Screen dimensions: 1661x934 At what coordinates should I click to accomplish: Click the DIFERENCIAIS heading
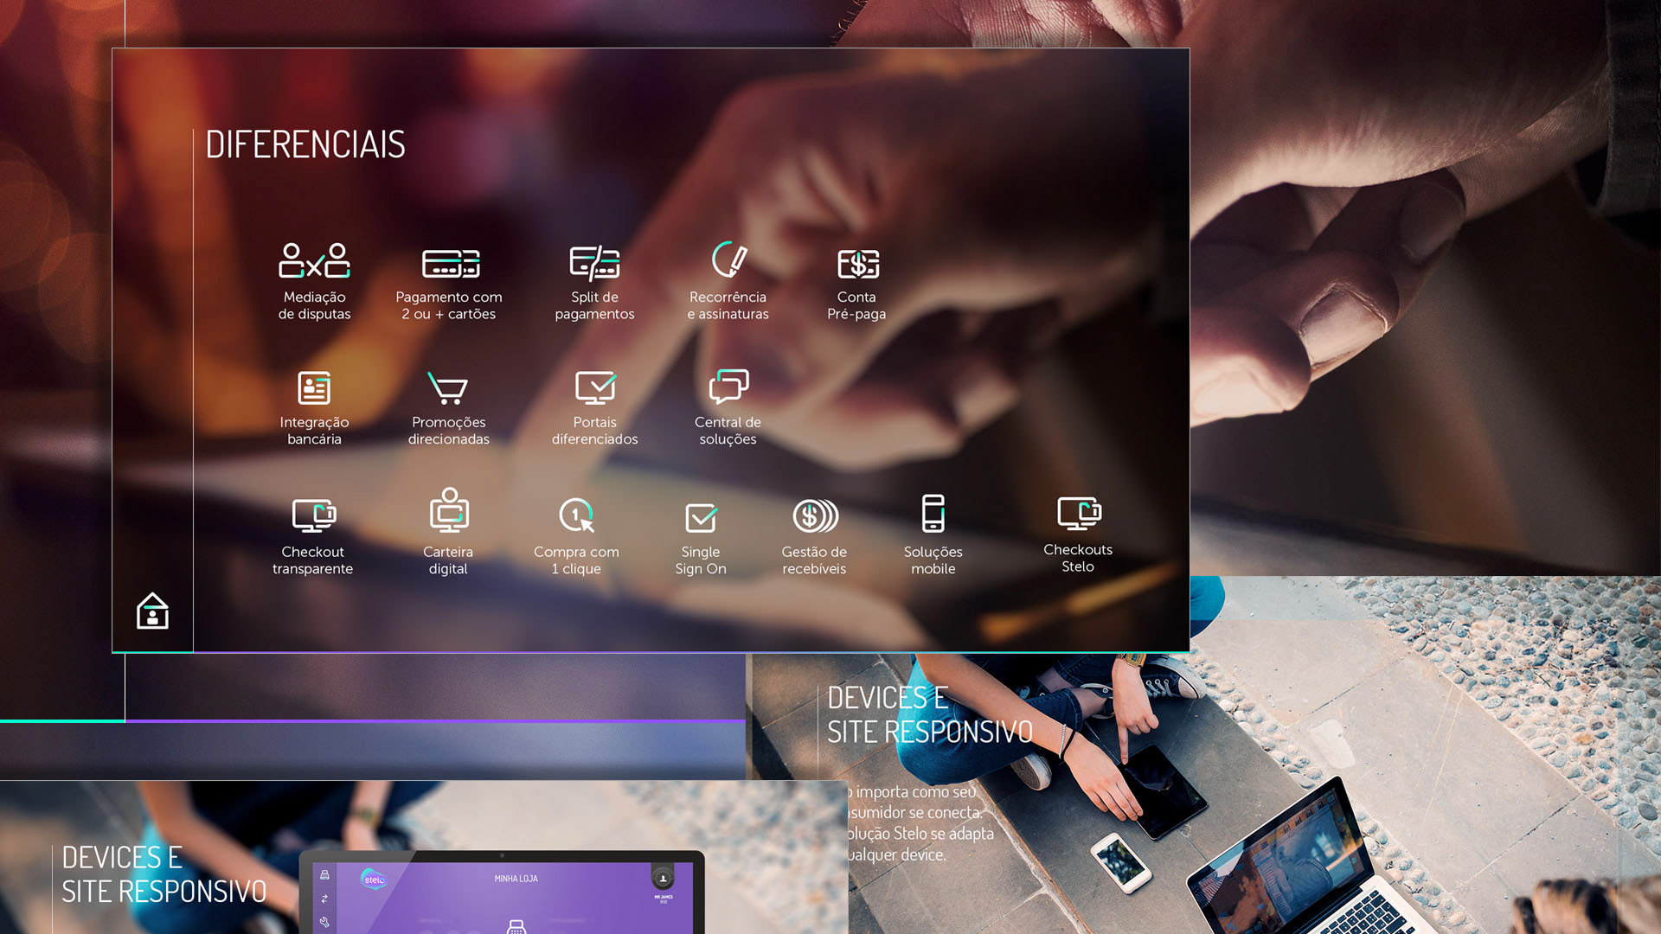305,144
